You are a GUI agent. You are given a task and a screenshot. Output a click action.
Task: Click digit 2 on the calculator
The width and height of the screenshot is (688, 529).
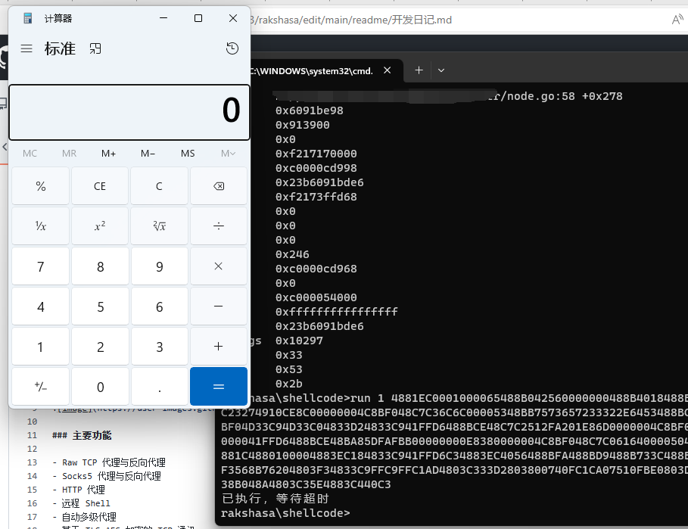100,347
